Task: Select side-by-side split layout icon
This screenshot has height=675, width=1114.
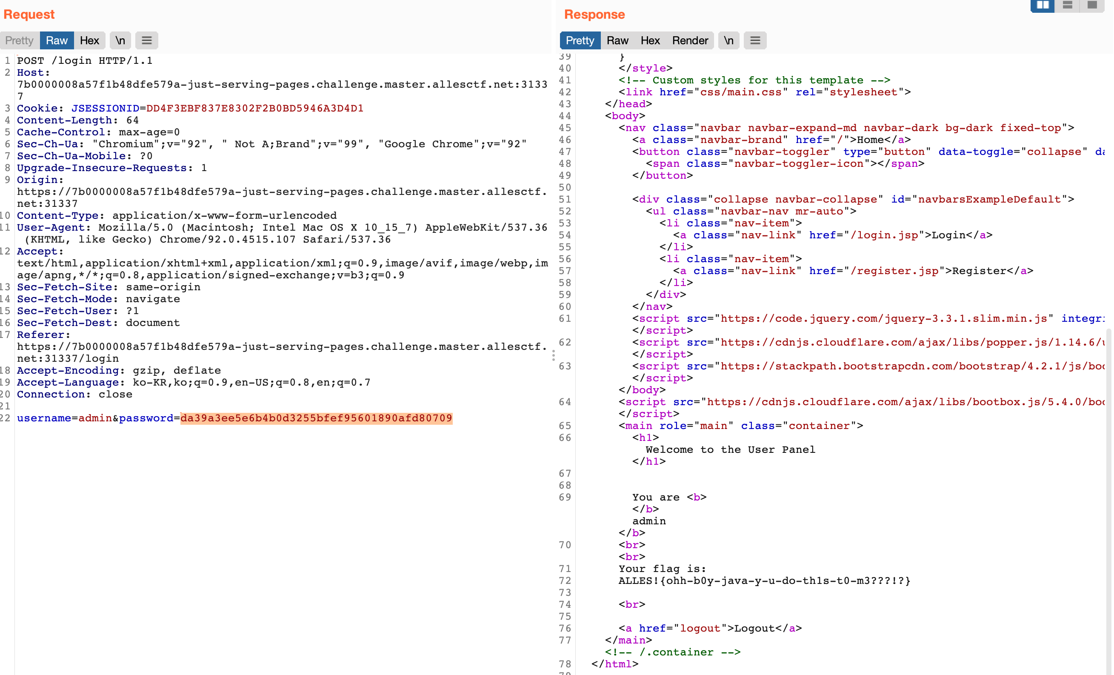Action: coord(1043,6)
